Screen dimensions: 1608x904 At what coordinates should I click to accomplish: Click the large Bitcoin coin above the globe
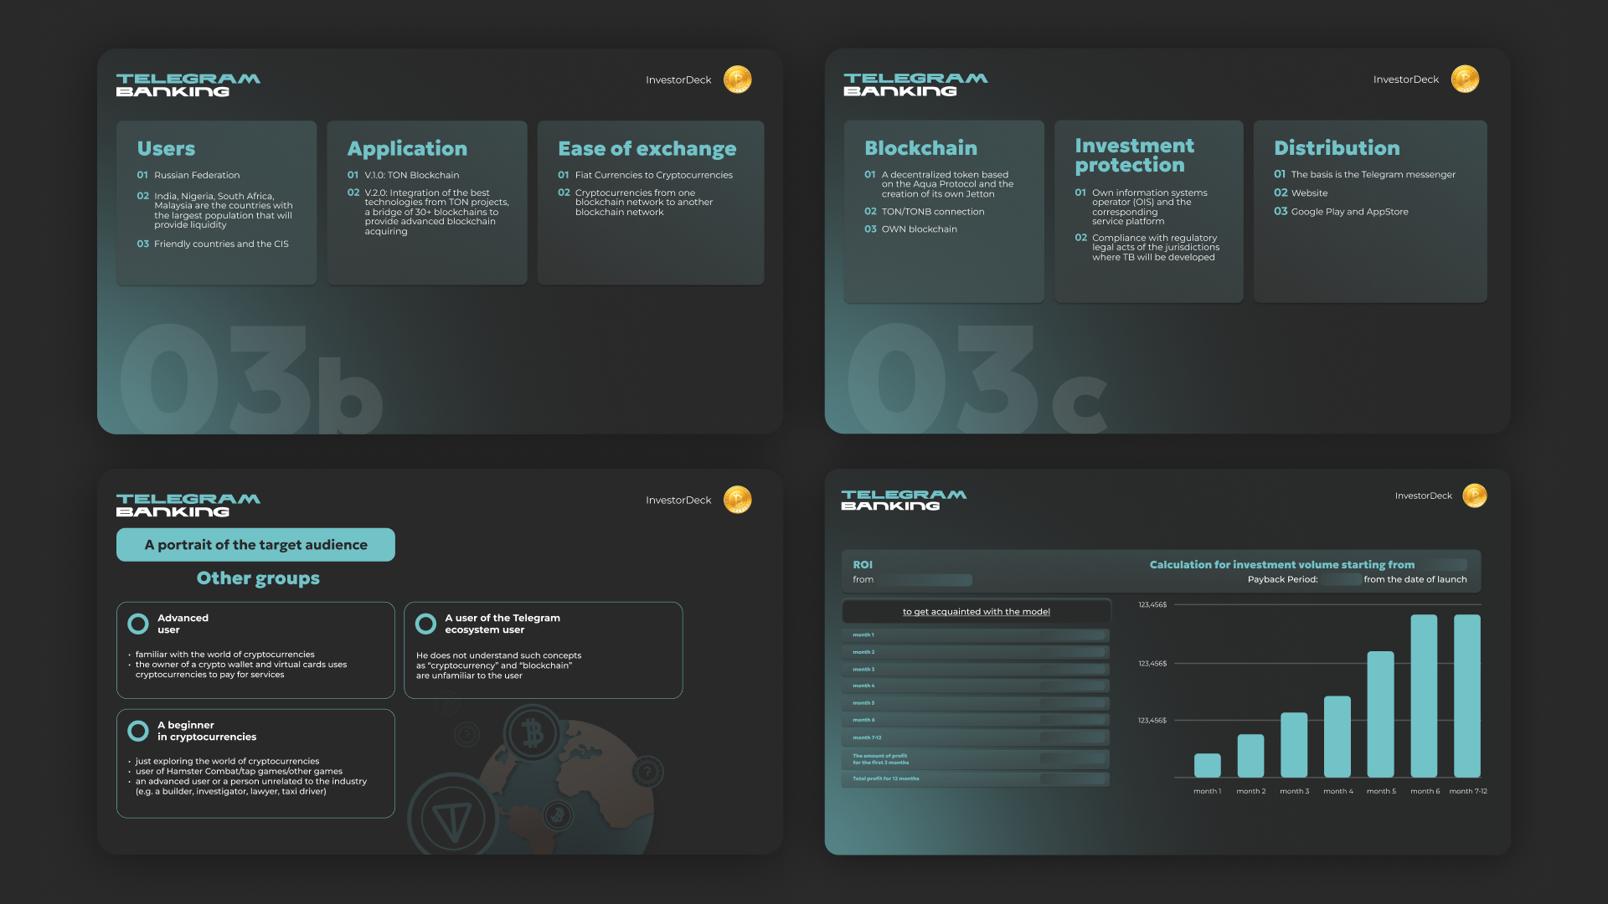[x=532, y=733]
